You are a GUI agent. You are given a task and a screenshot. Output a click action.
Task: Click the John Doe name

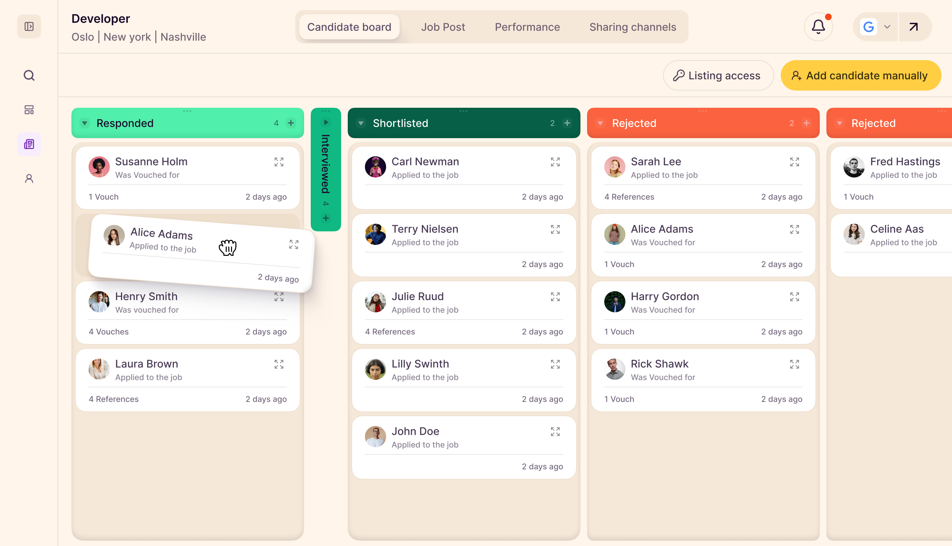click(415, 431)
